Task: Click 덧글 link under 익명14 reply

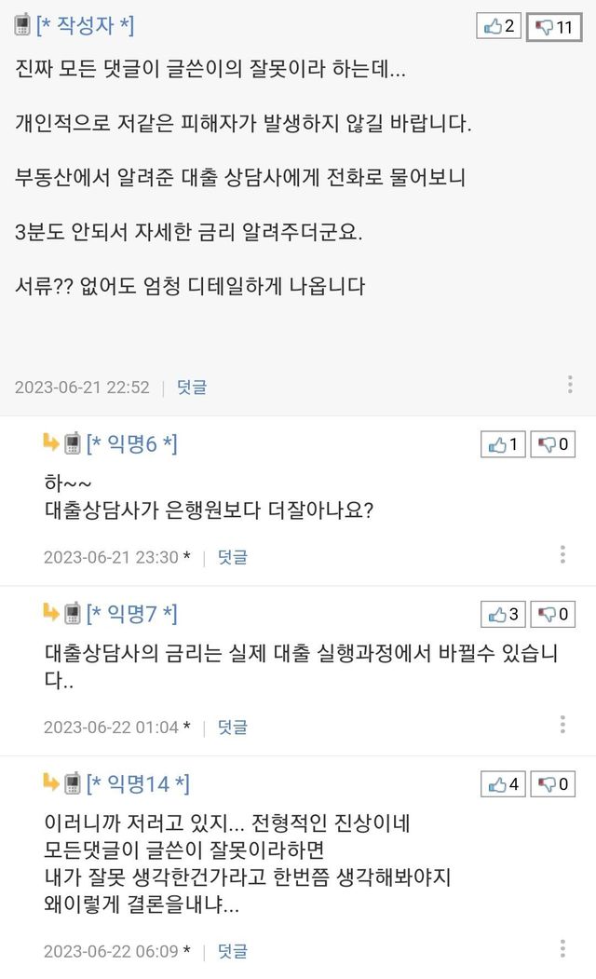Action: point(232,952)
